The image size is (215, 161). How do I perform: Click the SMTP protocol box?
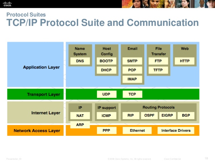(x=132, y=61)
